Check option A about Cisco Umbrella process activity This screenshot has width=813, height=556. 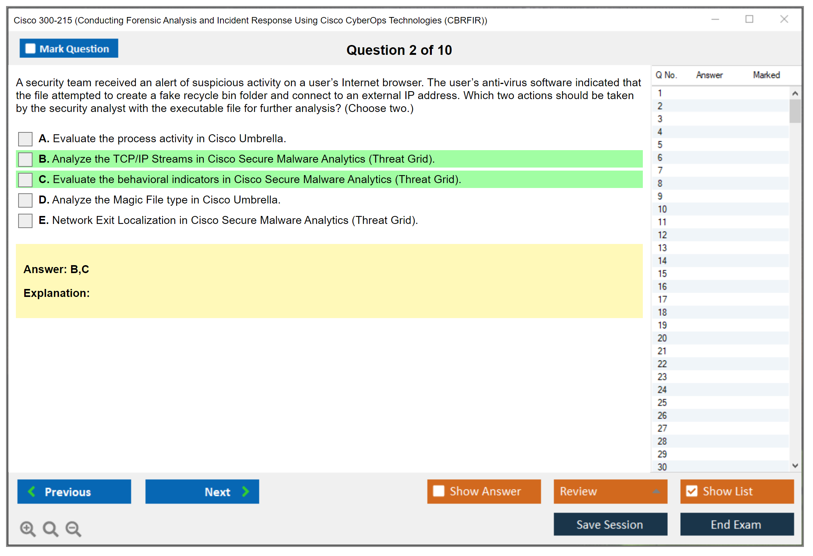pyautogui.click(x=25, y=139)
